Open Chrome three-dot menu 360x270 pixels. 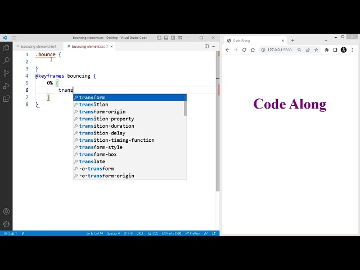click(x=352, y=50)
